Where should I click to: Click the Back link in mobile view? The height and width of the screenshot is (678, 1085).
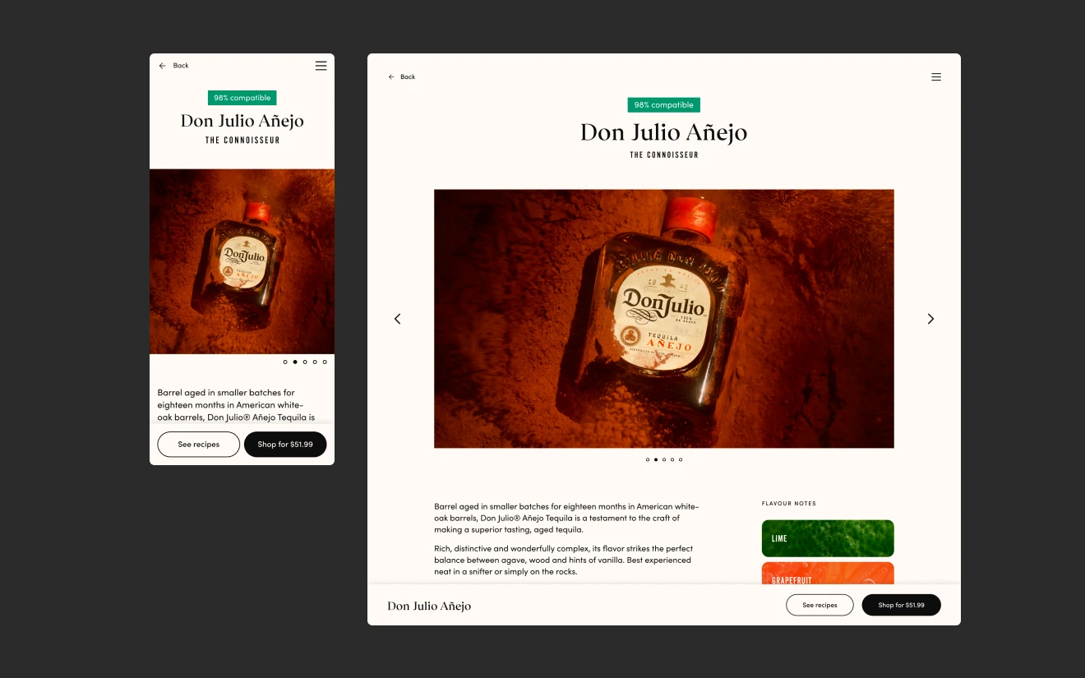coord(181,66)
